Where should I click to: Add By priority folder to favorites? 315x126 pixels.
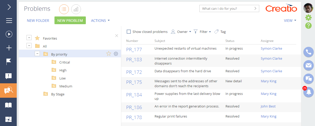[109, 54]
